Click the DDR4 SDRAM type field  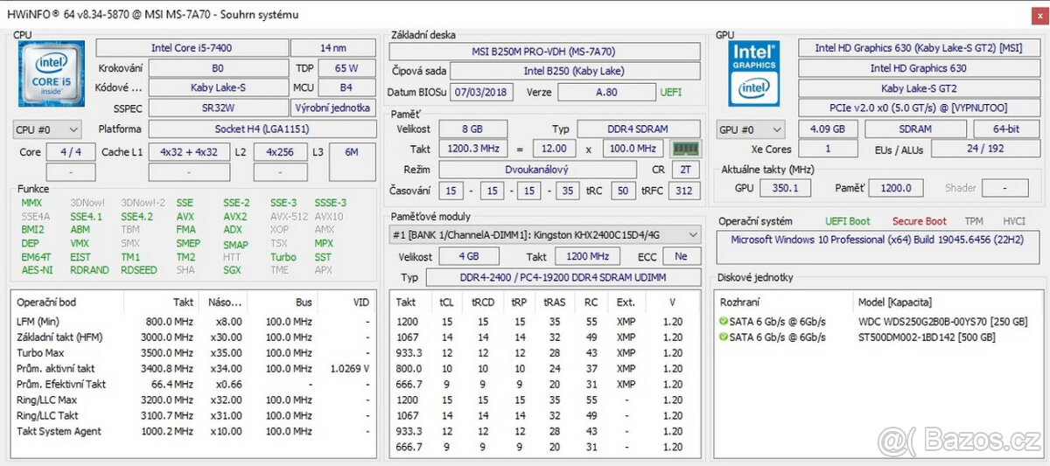639,129
